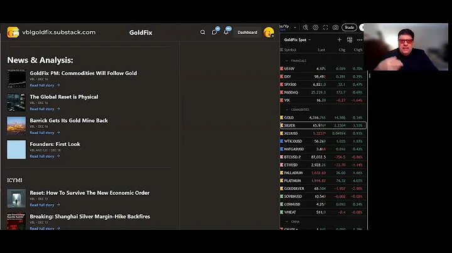The image size is (452, 253).
Task: Sort watchlist by Chg% column header
Action: click(x=358, y=49)
